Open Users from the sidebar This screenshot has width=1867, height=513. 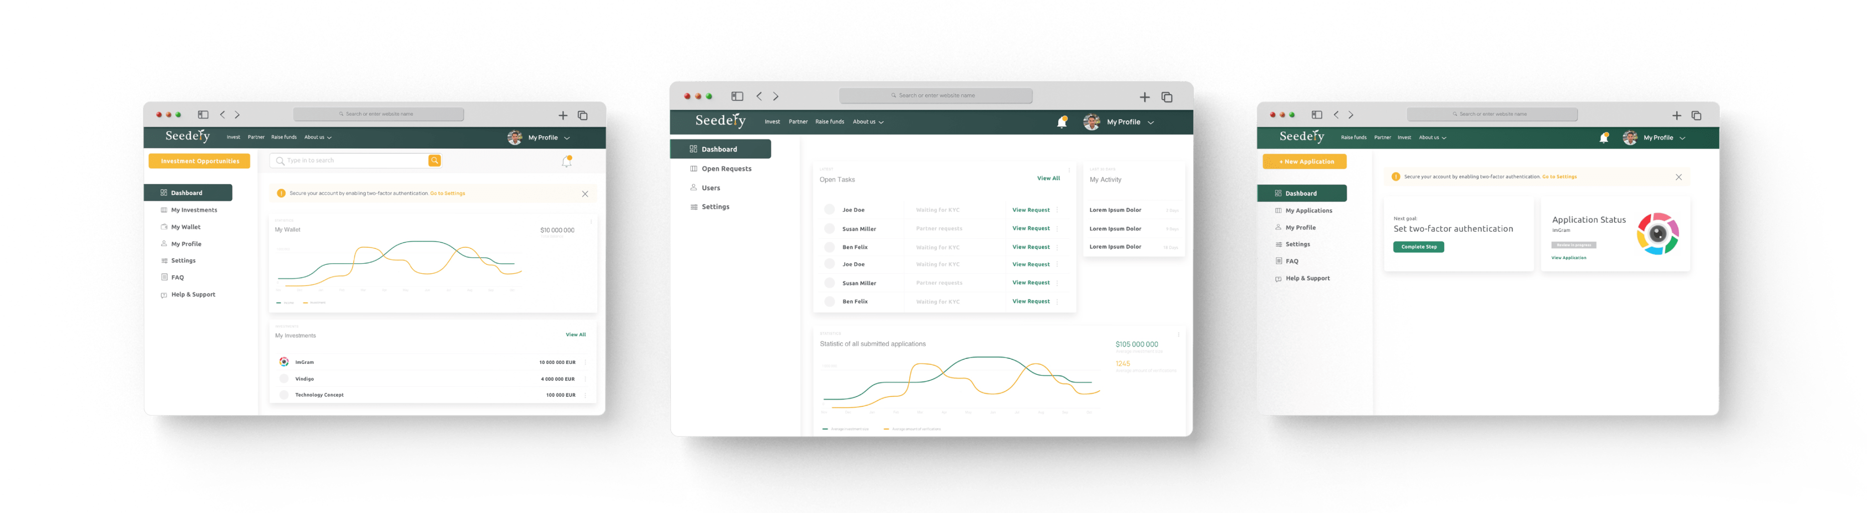click(710, 188)
